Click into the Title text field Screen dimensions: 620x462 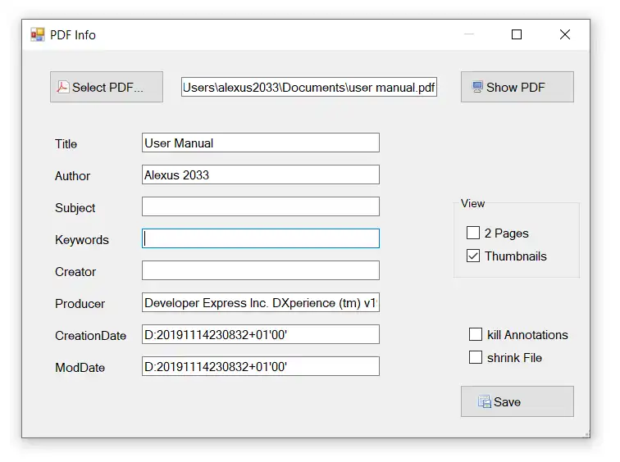(x=260, y=143)
